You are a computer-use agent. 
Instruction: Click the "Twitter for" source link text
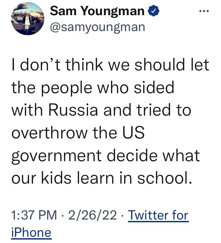pyautogui.click(x=158, y=216)
